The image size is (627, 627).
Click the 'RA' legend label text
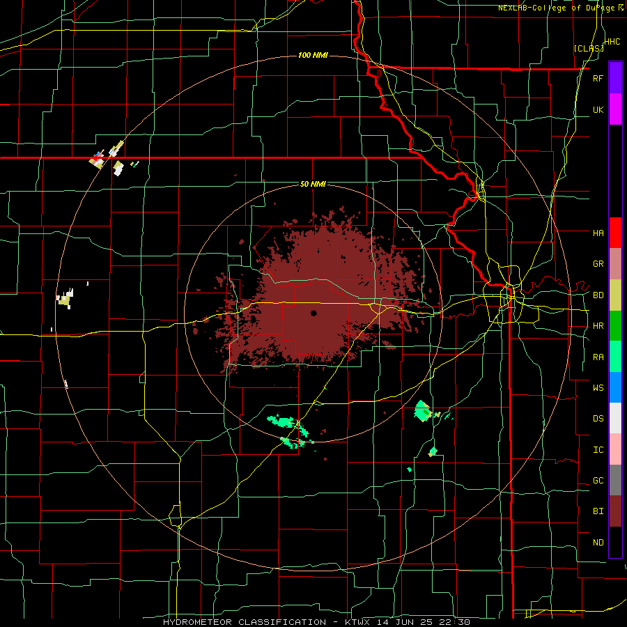click(x=598, y=357)
